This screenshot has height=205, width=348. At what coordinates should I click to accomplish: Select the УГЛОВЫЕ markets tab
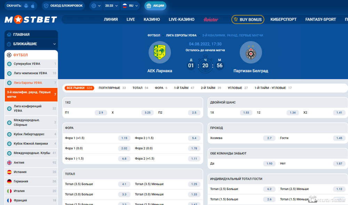[x=235, y=88]
